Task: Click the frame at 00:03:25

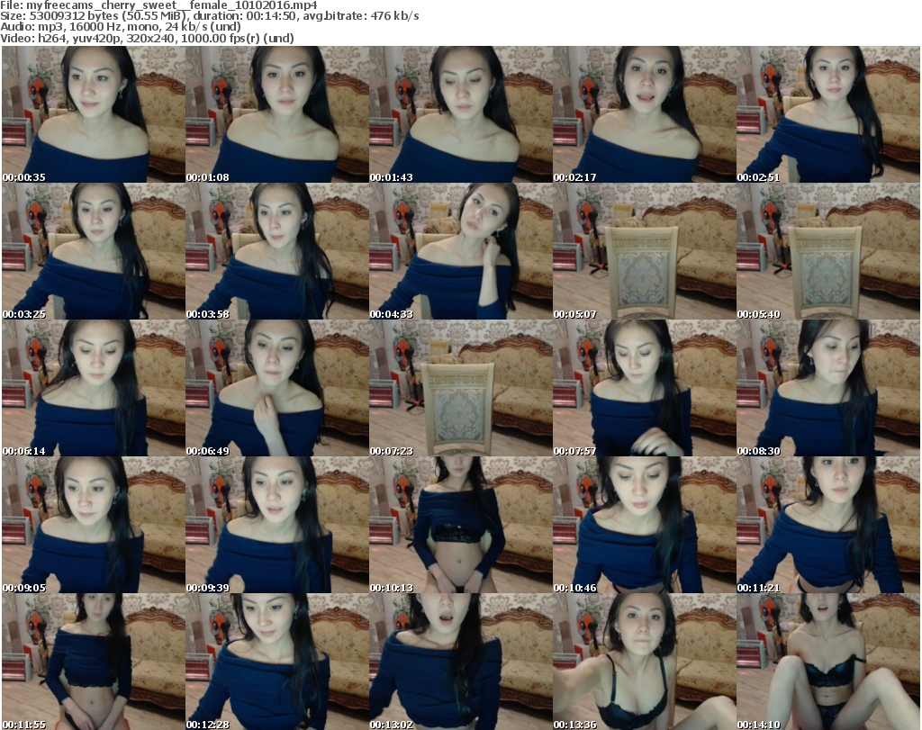Action: (94, 251)
